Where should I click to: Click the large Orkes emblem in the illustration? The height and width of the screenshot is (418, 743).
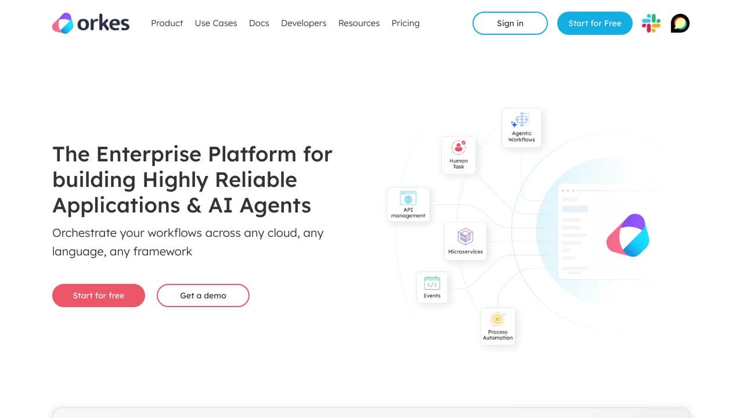click(627, 235)
